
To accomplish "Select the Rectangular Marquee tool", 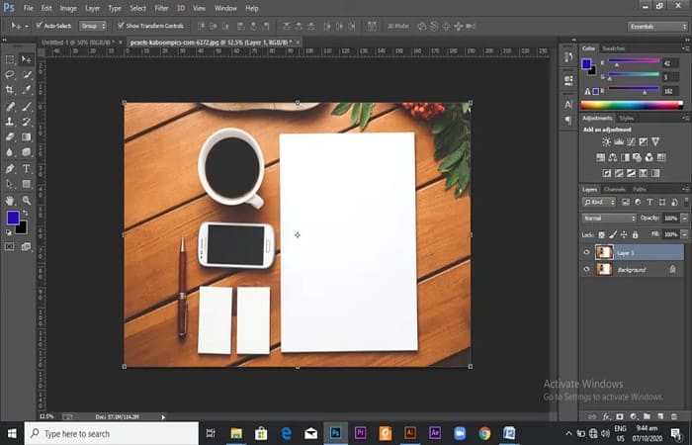I will pos(10,59).
